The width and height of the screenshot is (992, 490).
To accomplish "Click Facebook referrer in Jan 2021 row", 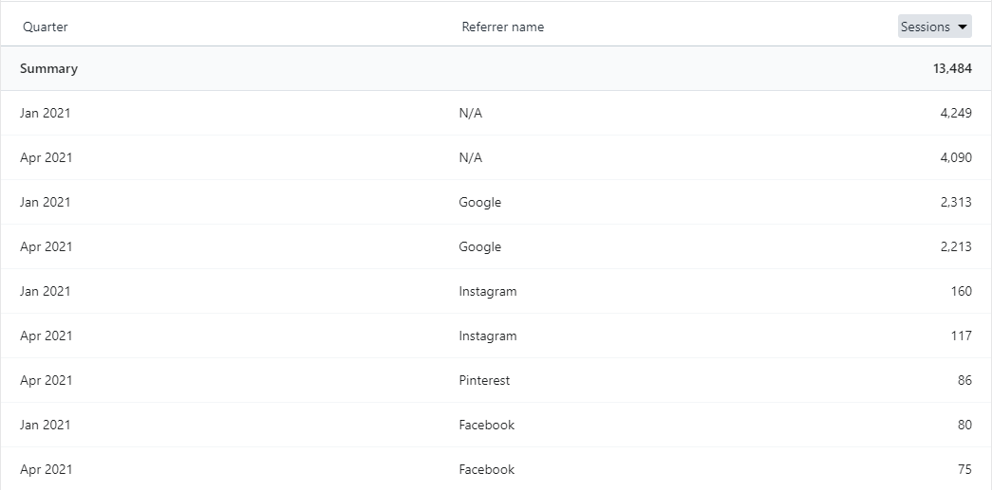I will (487, 425).
